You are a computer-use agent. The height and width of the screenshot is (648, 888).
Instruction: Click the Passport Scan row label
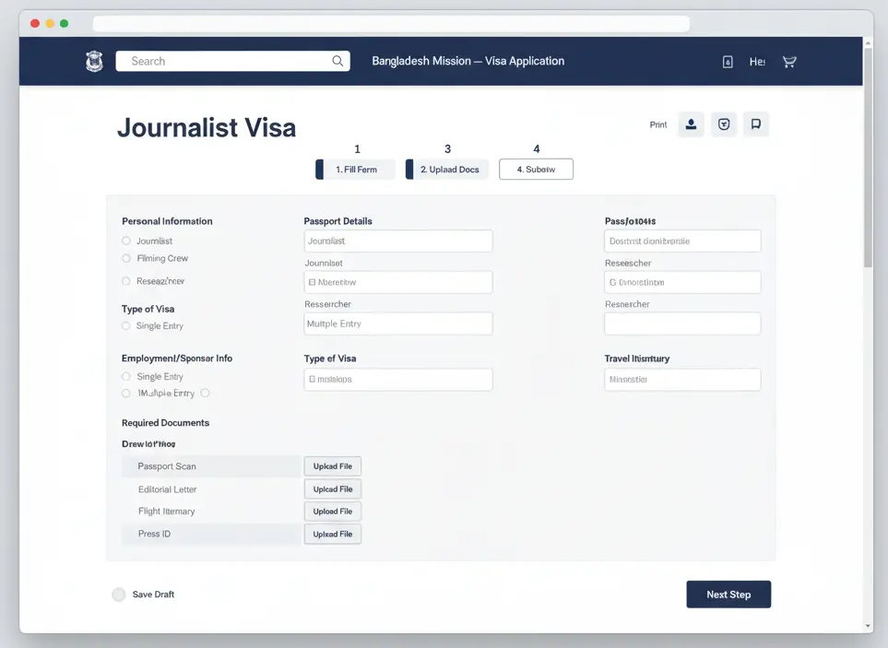tap(167, 466)
